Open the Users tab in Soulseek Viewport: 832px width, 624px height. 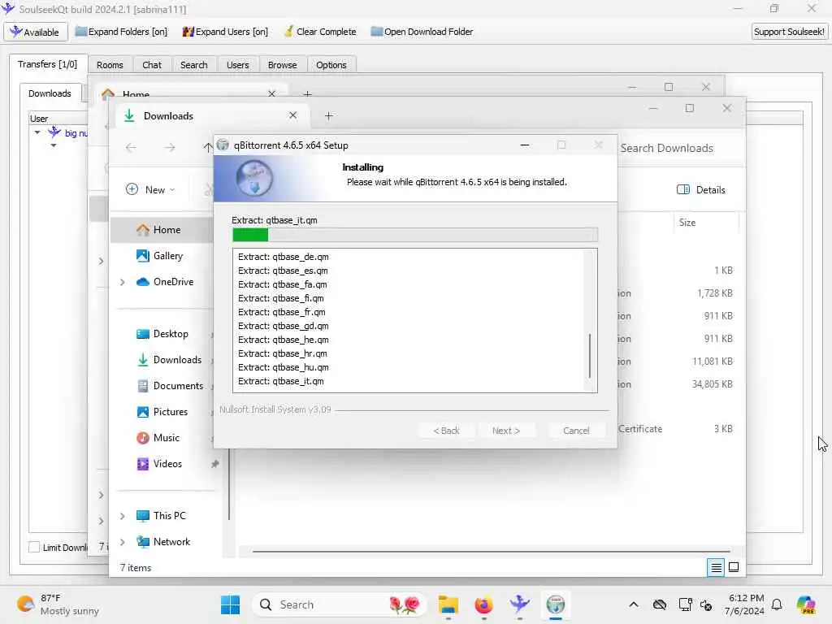238,65
